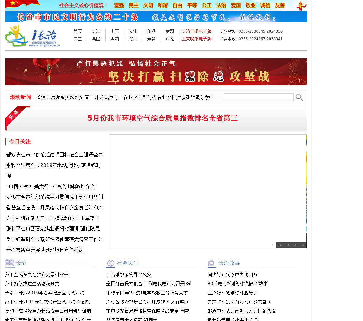
Task: Click the 扫黑除恶 red banner
Action: tap(156, 72)
